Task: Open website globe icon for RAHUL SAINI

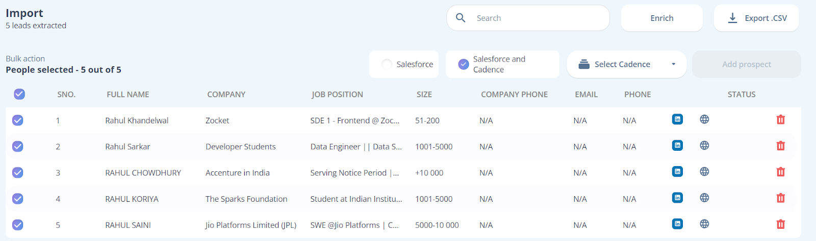Action: pyautogui.click(x=704, y=224)
